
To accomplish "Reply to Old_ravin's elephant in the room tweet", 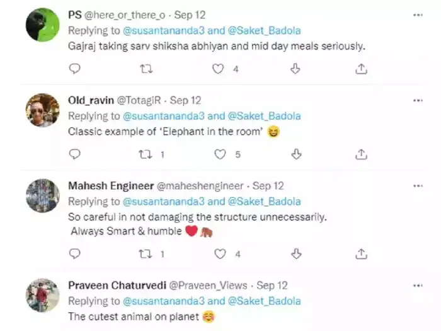I will coord(74,154).
